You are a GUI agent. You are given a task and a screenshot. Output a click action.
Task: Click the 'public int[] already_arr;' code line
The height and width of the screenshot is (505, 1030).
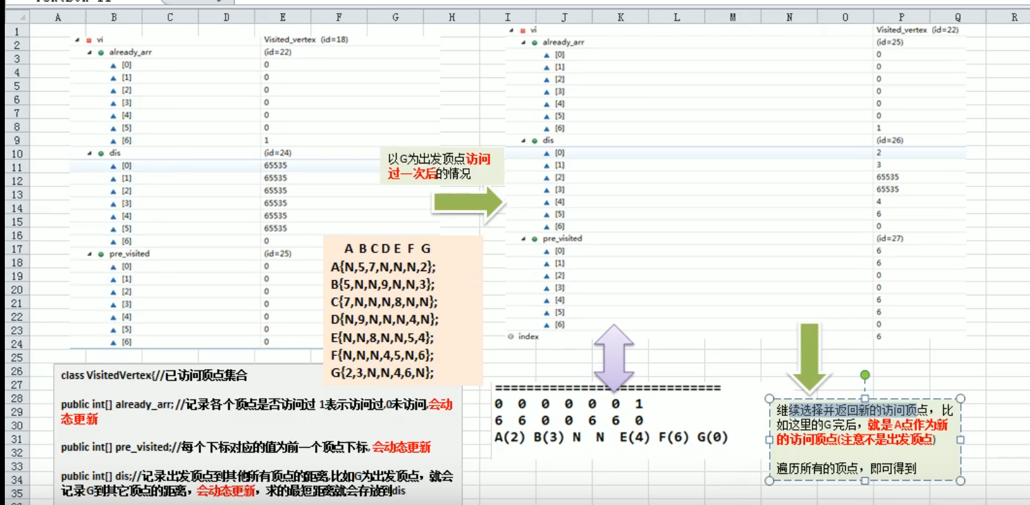point(256,411)
